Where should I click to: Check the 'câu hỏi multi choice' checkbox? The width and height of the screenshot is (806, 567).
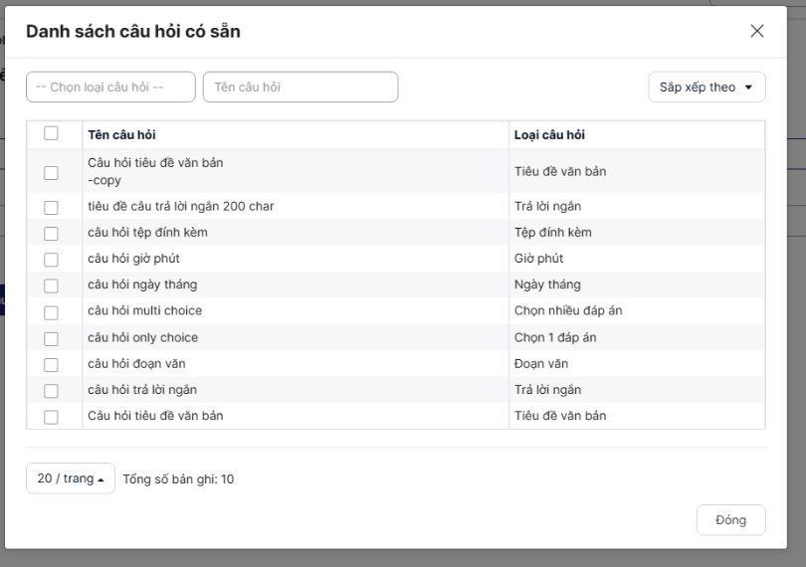[x=51, y=312]
